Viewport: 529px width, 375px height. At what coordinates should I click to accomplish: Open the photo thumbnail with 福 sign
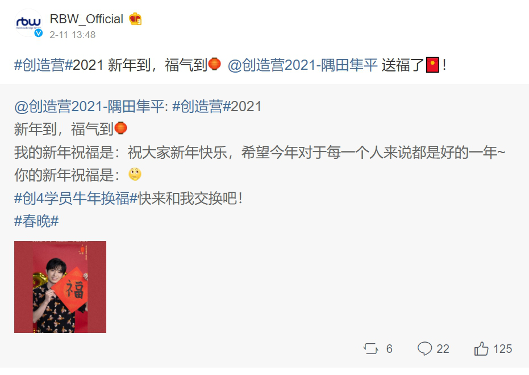point(60,287)
